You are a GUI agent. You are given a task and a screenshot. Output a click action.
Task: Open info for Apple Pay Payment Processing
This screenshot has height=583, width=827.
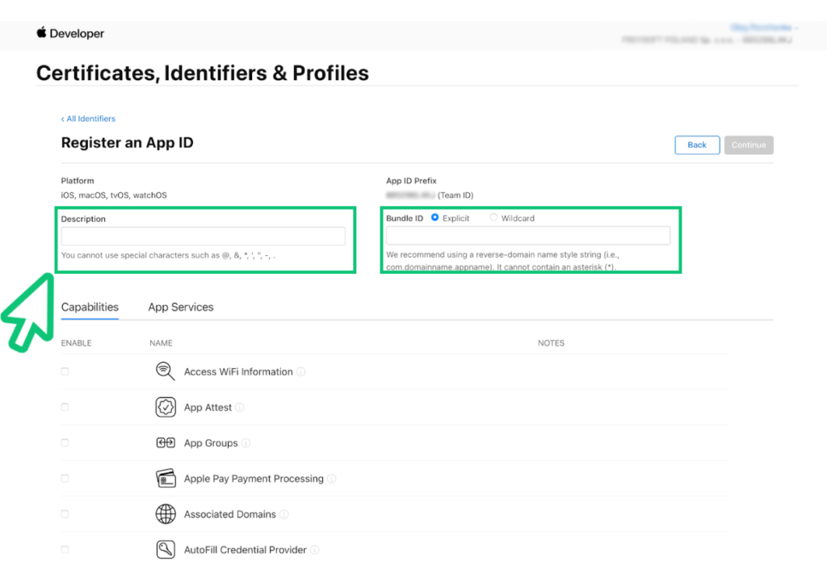(x=331, y=479)
